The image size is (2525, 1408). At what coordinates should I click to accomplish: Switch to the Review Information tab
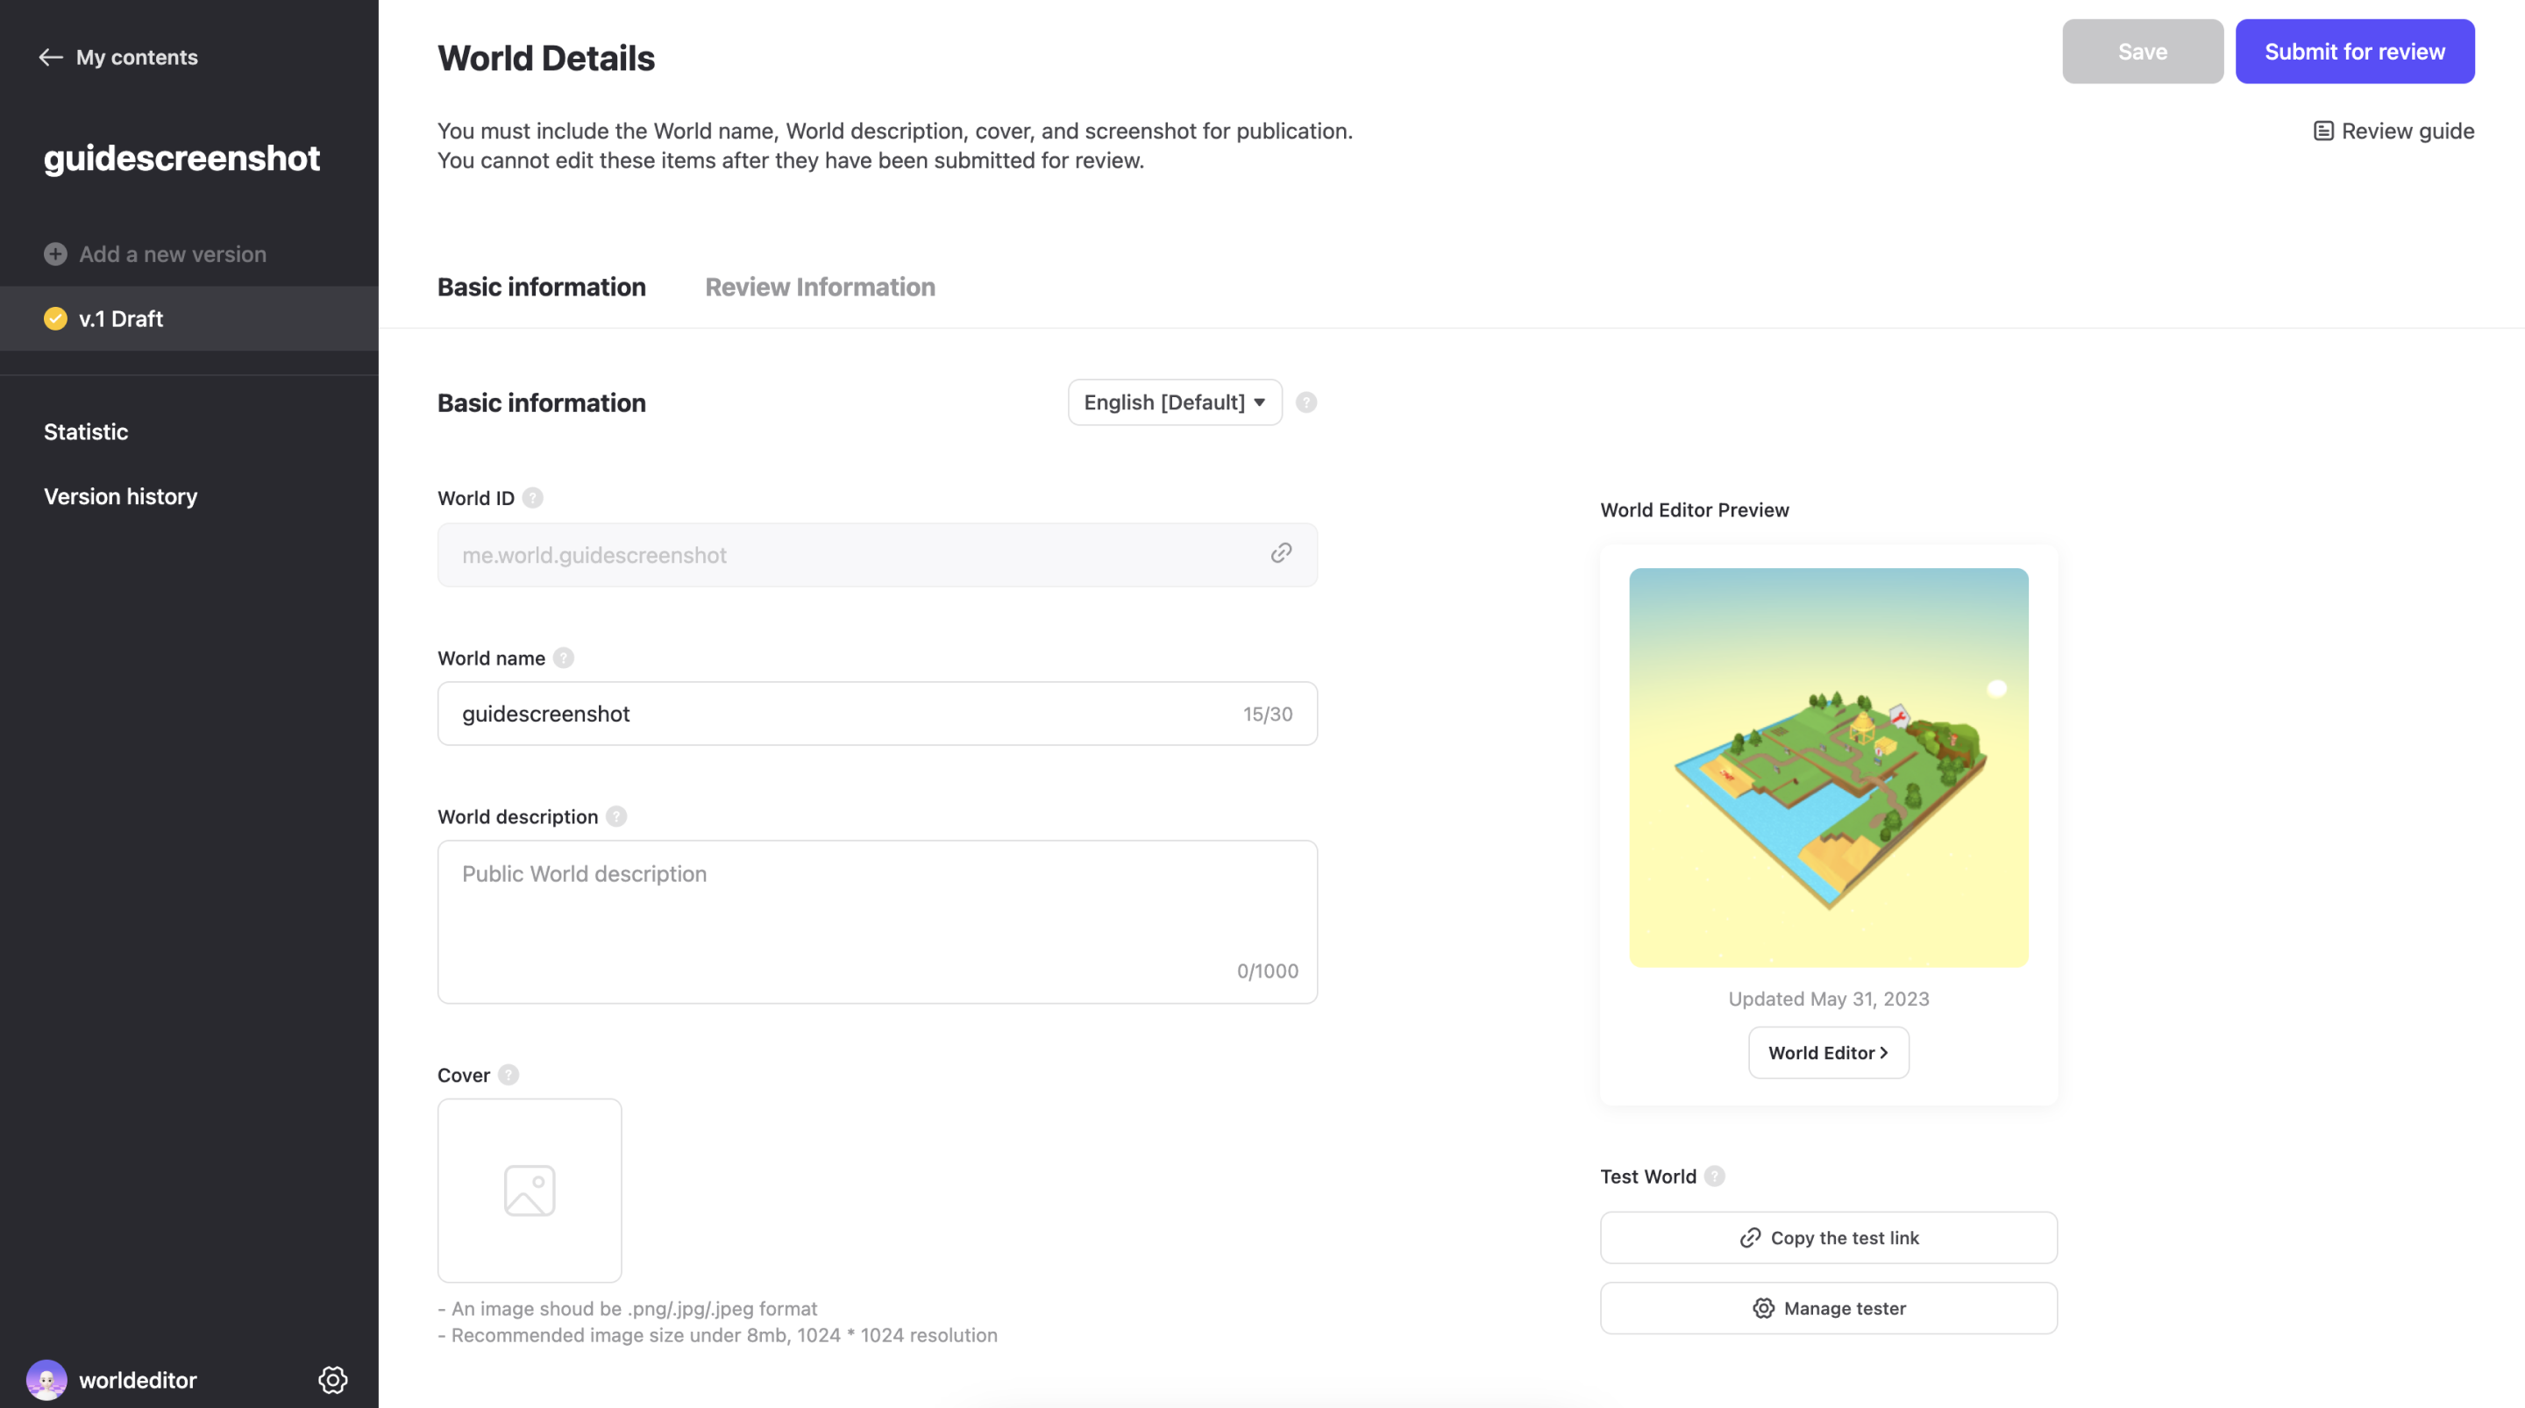(820, 288)
